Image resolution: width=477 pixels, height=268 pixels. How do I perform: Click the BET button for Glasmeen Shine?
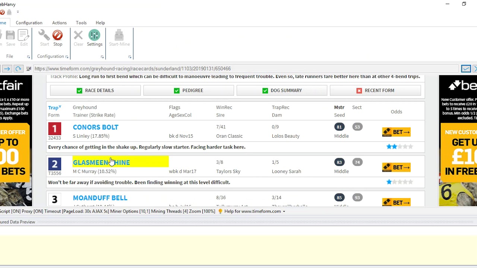click(396, 167)
